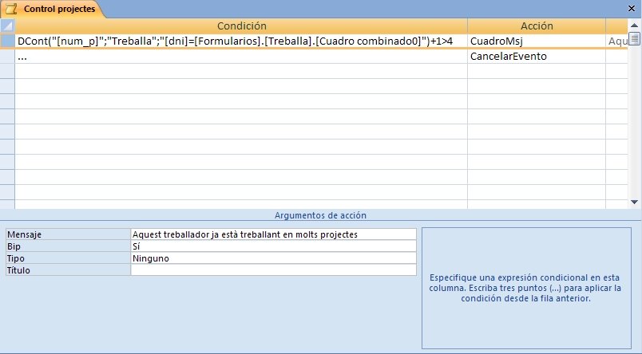The image size is (642, 354).
Task: Click the select-all corner cell of grid
Action: [7, 26]
